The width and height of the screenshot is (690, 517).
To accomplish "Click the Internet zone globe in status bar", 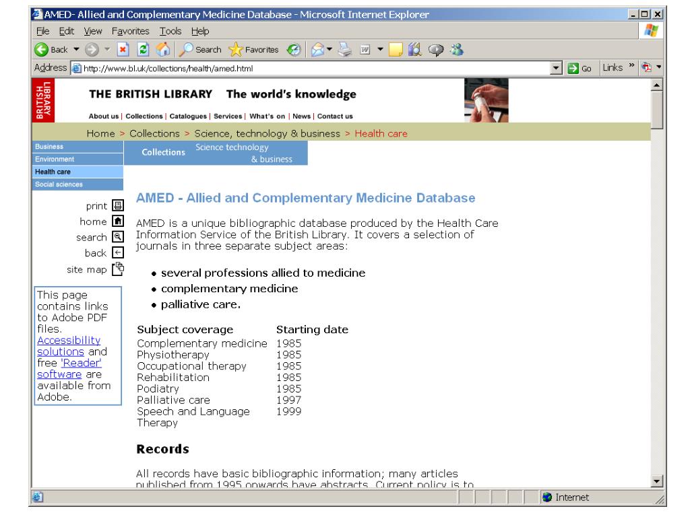I will [x=547, y=497].
